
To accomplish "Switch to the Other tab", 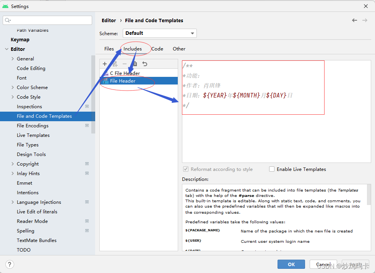I will click(179, 49).
